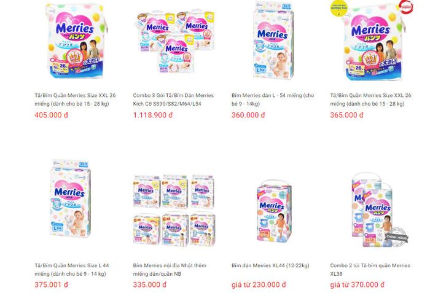
Task: Open the Bỉm dán Merries XL44 product image
Action: [x=274, y=211]
